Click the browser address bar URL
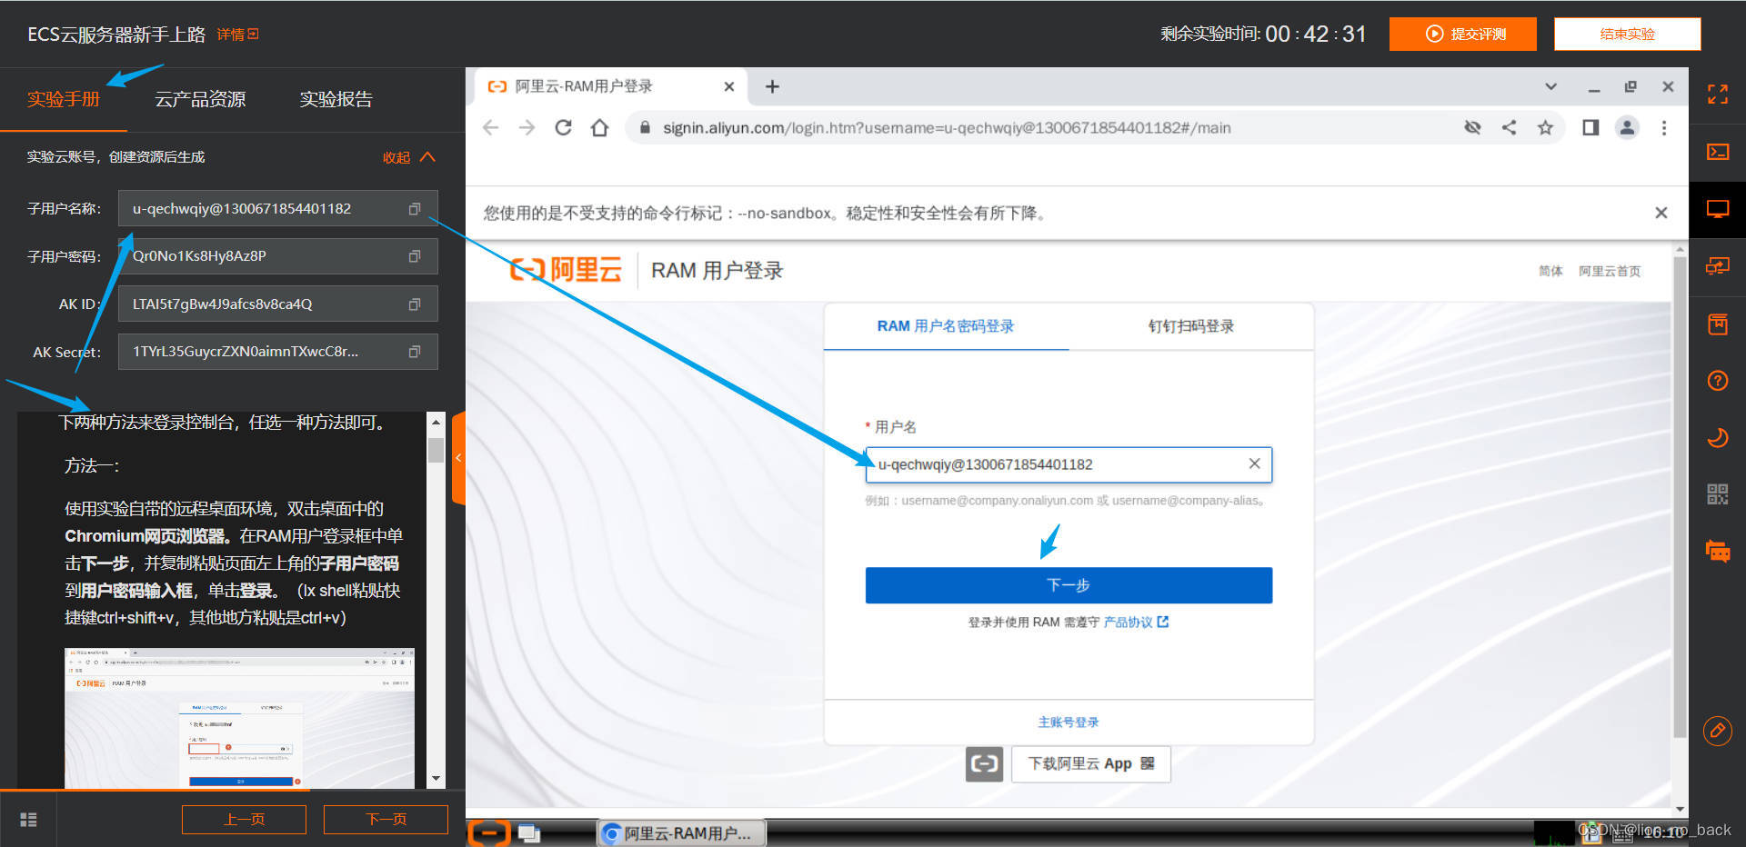The image size is (1746, 847). pos(947,128)
